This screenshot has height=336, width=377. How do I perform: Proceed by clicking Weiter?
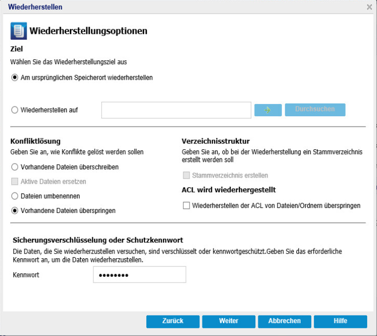click(229, 321)
